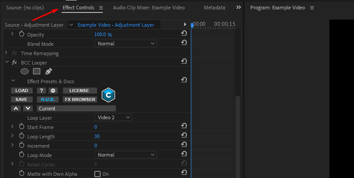Toggle Loop Length animation stopwatch
The image size is (354, 178).
[x=21, y=136]
